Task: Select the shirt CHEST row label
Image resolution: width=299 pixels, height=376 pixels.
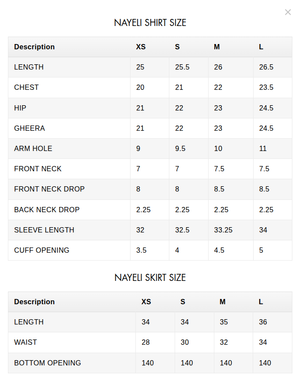Action: (26, 87)
